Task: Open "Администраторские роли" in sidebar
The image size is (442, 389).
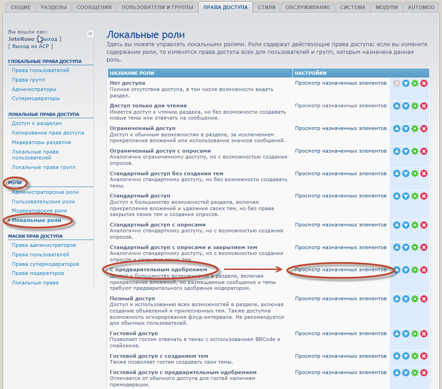Action: coord(45,192)
